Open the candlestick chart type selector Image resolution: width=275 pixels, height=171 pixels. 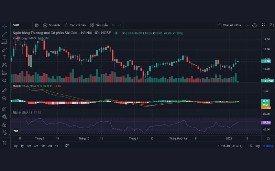[x=37, y=25]
